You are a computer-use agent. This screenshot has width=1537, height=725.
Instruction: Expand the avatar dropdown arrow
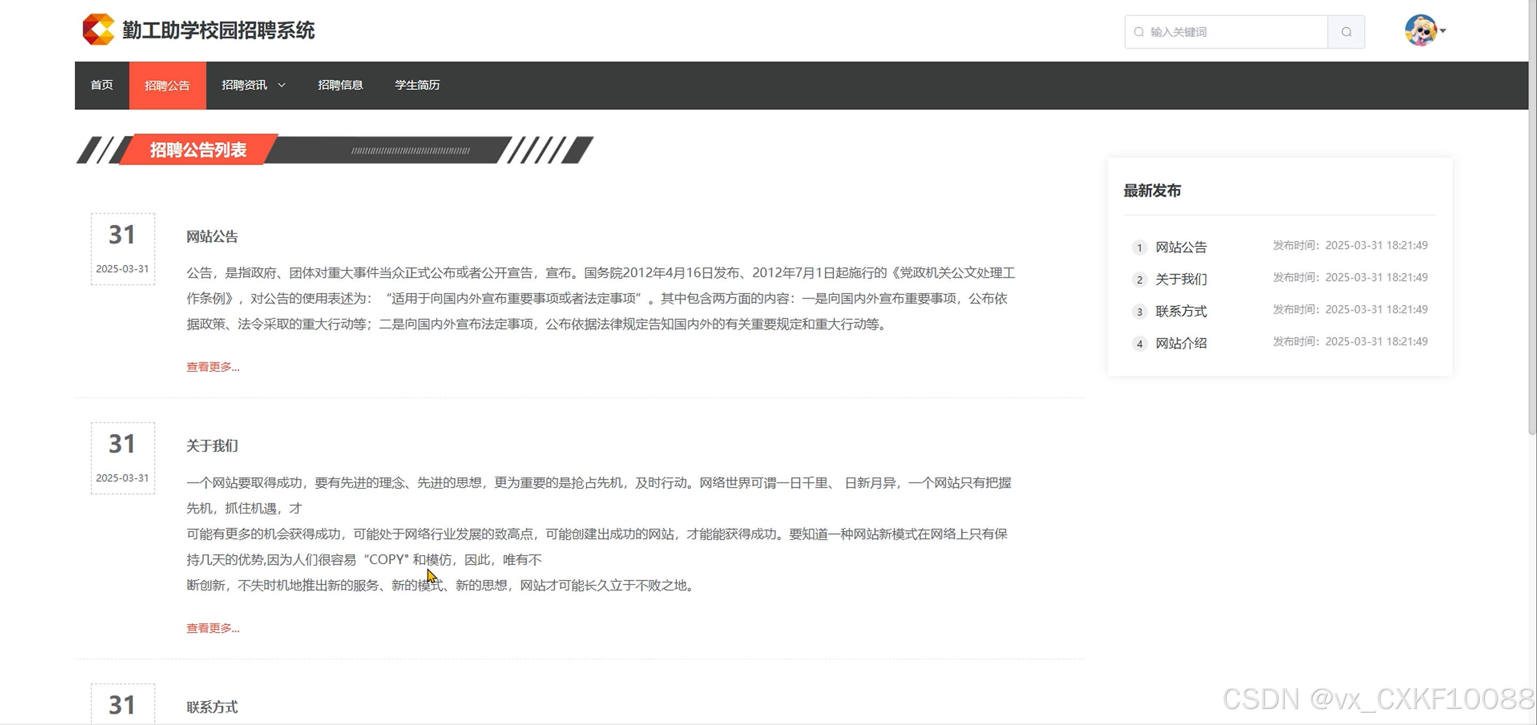click(1443, 30)
